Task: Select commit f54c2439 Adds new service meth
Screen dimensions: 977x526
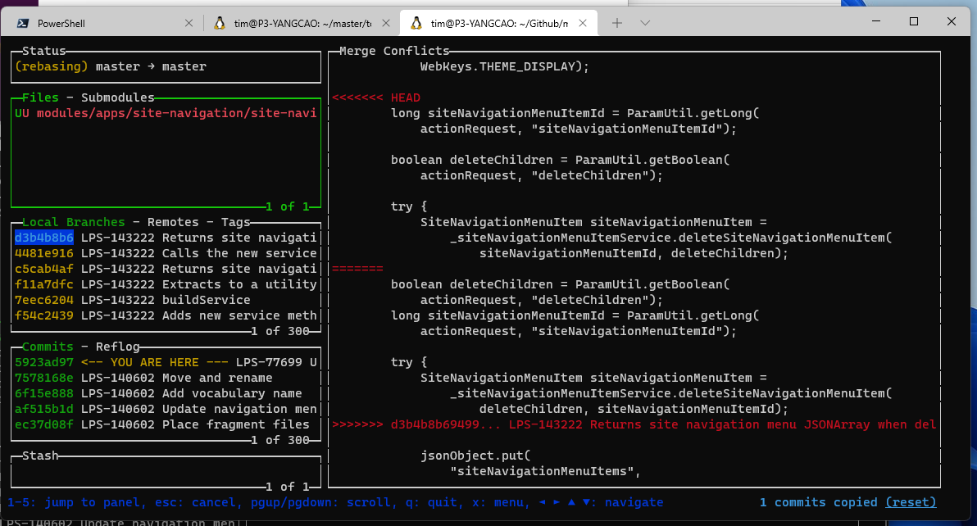Action: coord(166,315)
